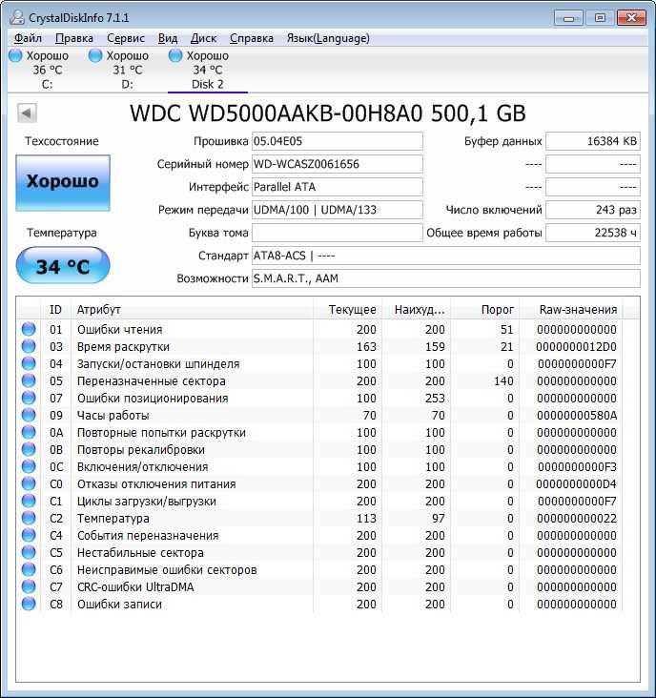Minimize the CrystalDiskInfo window

(568, 18)
